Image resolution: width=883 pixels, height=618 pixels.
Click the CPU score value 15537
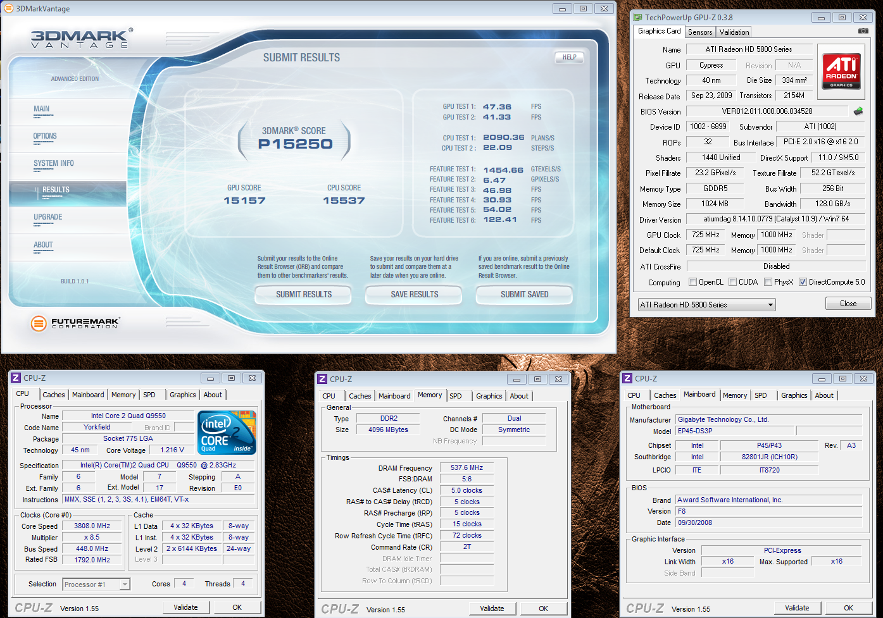pyautogui.click(x=344, y=201)
